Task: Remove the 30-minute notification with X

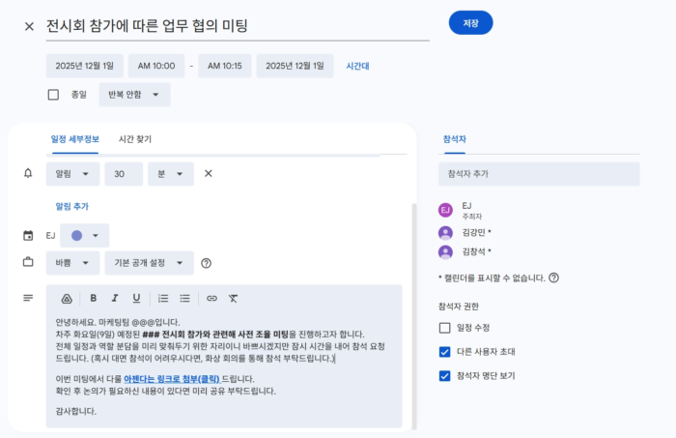Action: coord(208,174)
